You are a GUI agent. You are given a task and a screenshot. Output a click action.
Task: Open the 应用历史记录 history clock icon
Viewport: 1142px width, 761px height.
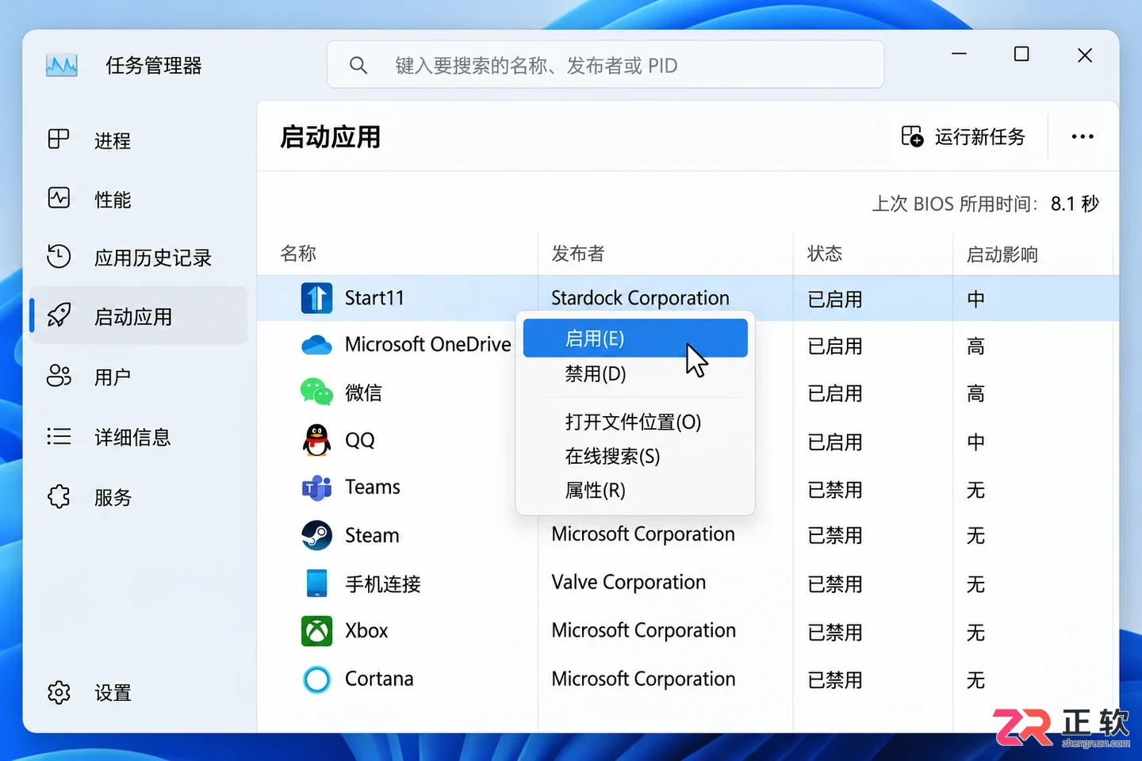click(59, 257)
